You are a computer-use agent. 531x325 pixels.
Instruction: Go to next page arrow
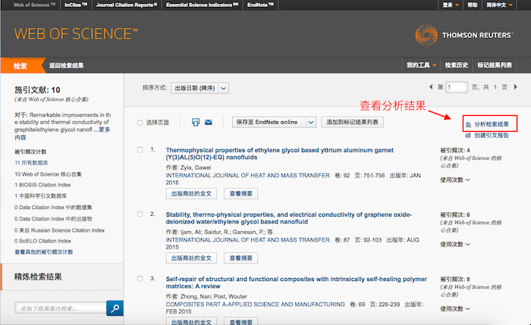pyautogui.click(x=515, y=87)
